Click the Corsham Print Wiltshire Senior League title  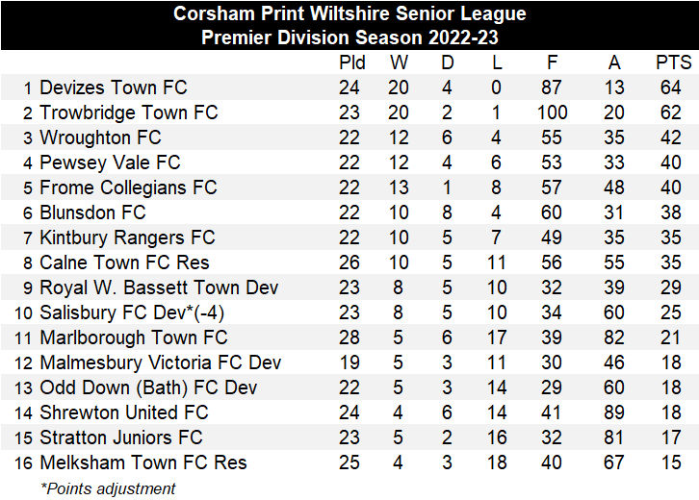pos(349,14)
